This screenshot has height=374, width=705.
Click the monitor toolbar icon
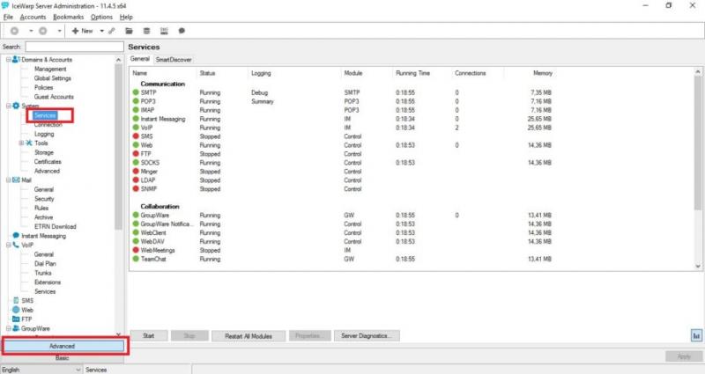click(164, 31)
